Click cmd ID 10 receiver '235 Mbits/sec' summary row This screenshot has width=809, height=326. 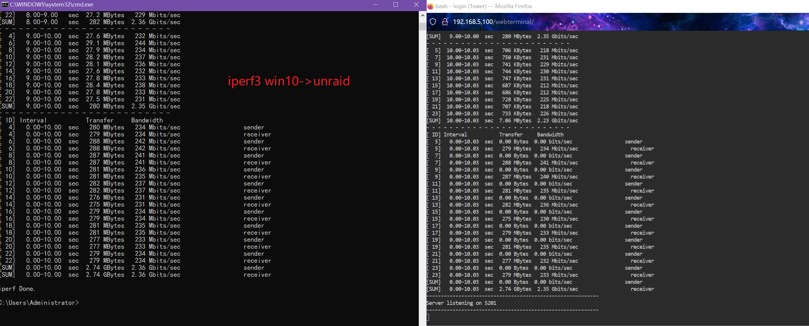pos(135,177)
